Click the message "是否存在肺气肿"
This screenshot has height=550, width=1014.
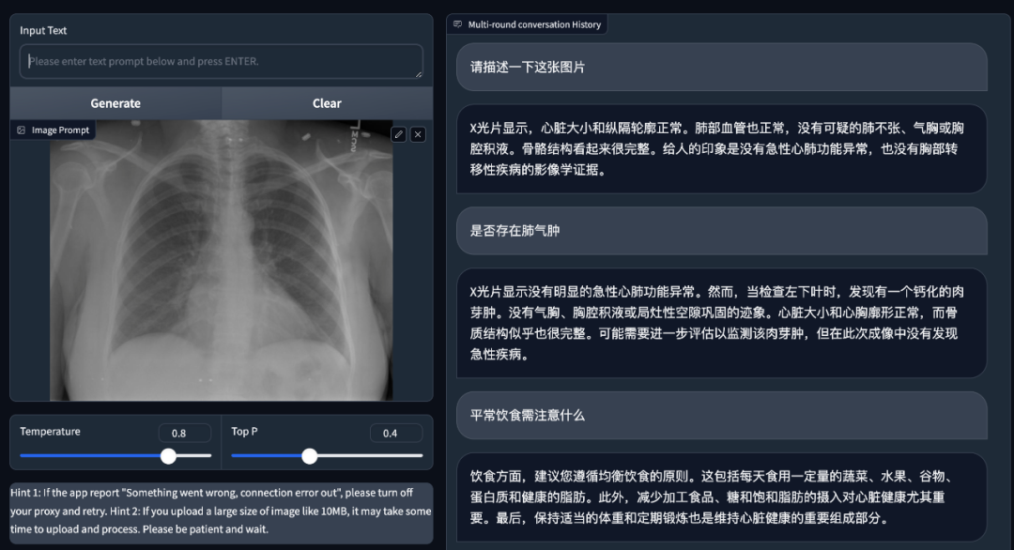tap(722, 231)
